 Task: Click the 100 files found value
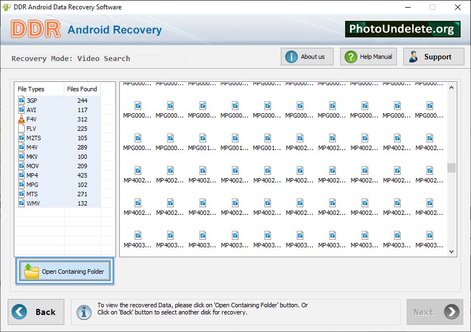pyautogui.click(x=82, y=156)
